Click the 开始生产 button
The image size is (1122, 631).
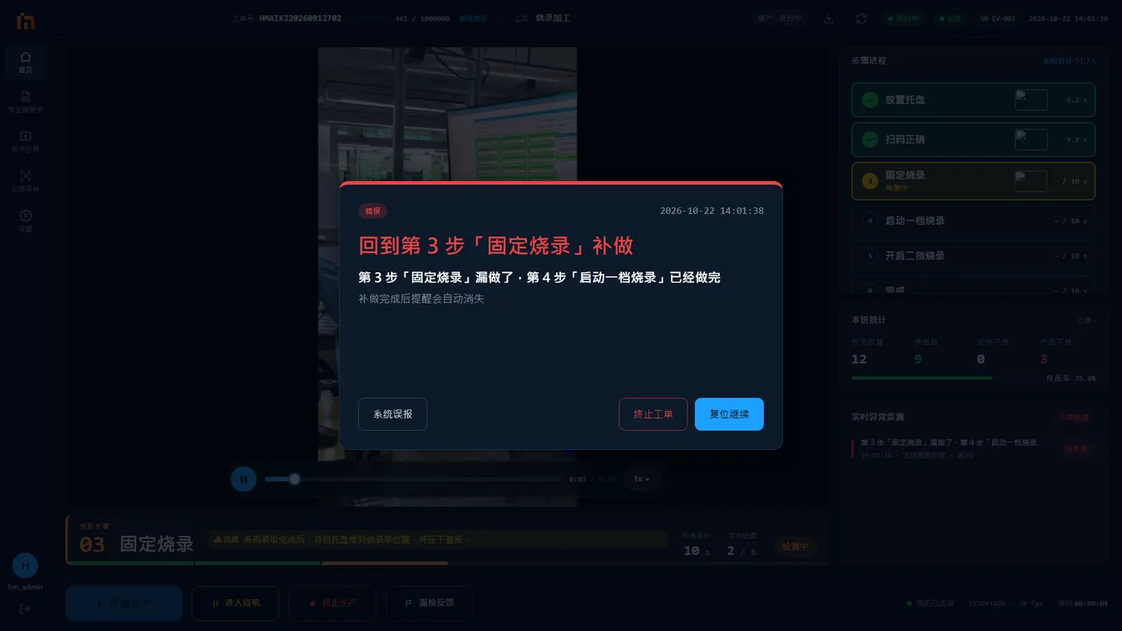click(x=124, y=603)
